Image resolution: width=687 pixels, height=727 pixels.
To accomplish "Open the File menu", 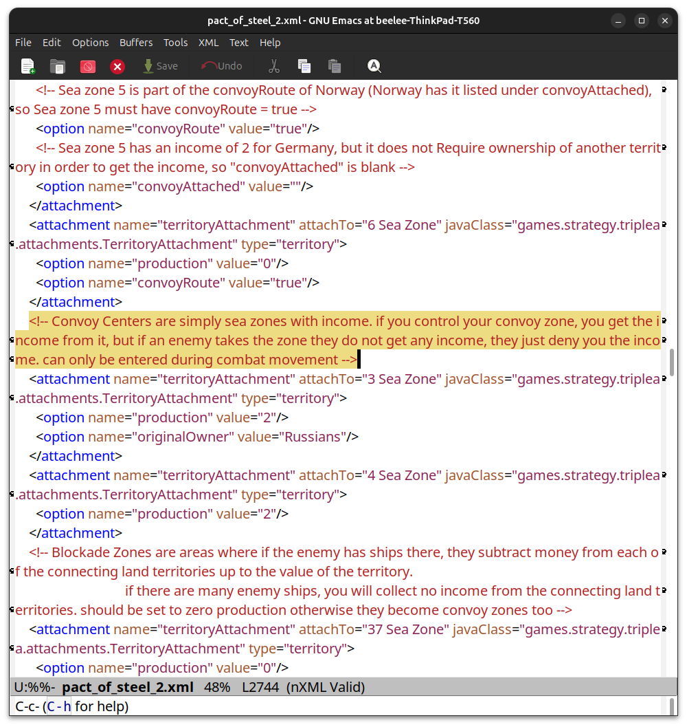I will click(23, 43).
